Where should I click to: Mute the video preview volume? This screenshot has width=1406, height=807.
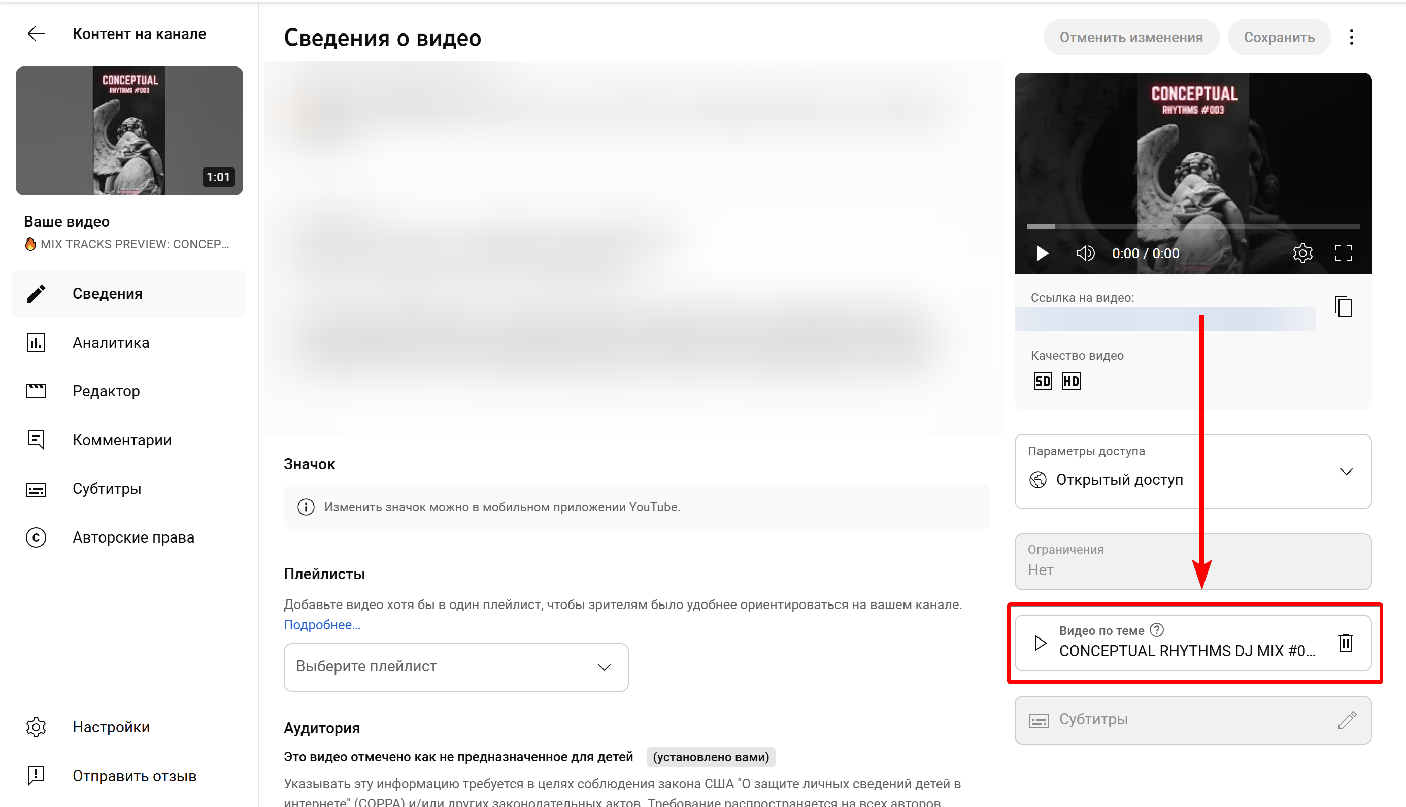coord(1085,253)
